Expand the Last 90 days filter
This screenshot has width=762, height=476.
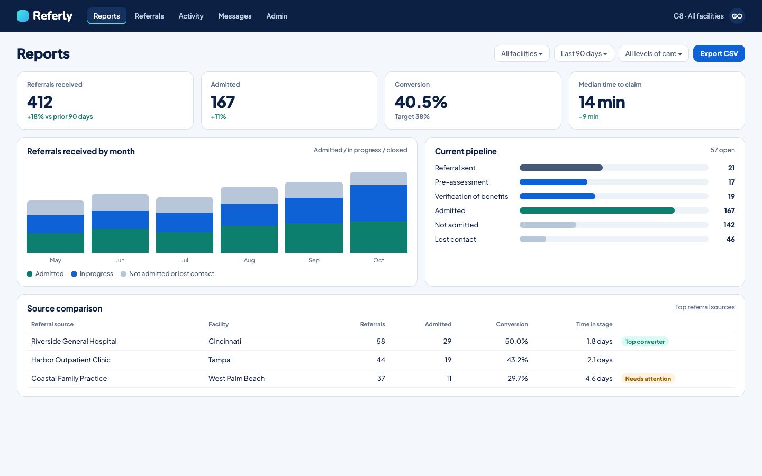pyautogui.click(x=584, y=53)
